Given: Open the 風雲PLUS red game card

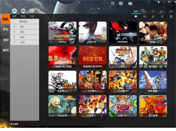Looking at the screenshot, I should coord(62,57).
